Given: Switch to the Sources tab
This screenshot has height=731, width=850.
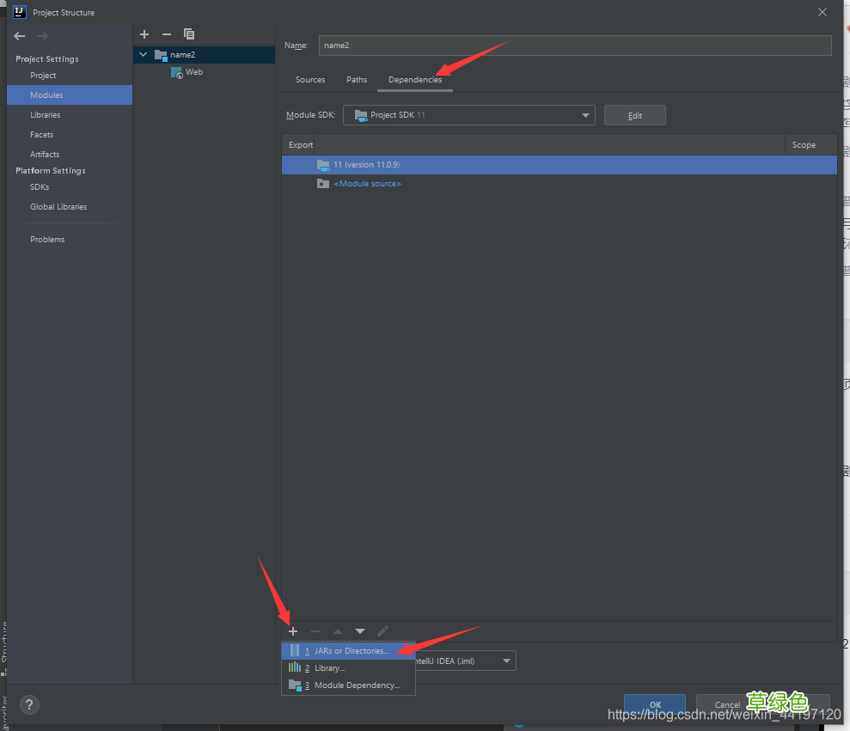Looking at the screenshot, I should point(310,80).
